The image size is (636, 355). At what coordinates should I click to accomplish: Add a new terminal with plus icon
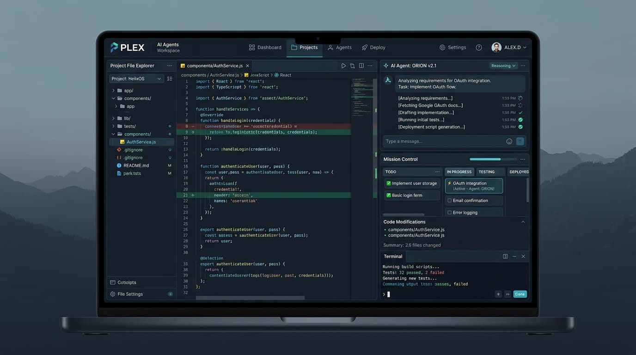tap(498, 294)
